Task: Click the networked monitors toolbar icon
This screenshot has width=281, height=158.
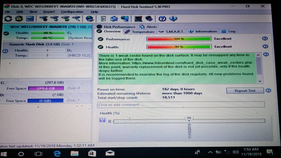Action: 125,19
